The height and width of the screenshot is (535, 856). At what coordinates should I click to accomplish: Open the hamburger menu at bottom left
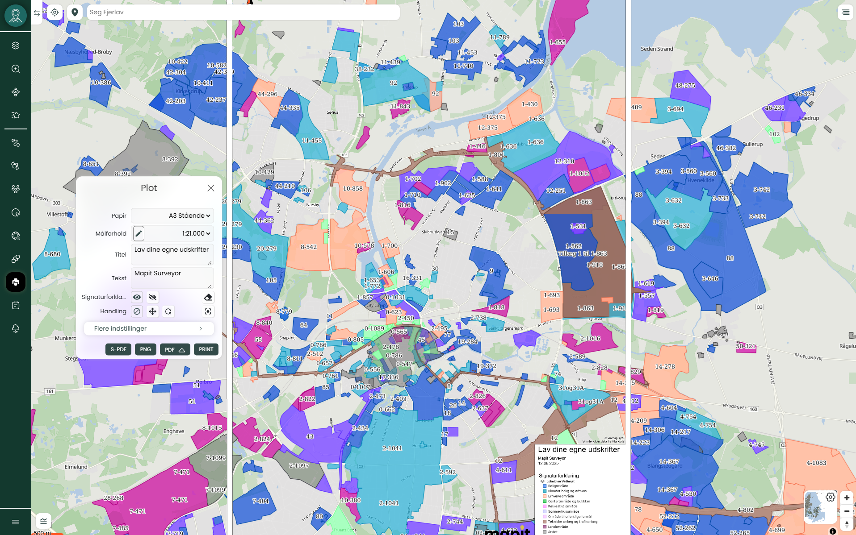click(16, 522)
